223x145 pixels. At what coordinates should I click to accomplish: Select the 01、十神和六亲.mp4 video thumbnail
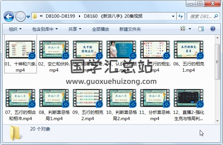[x=21, y=50]
